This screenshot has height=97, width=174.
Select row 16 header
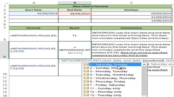coord(5,95)
